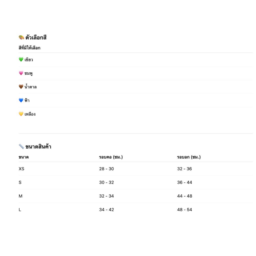Click the pink heart icon
This screenshot has height=256, width=256.
(x=21, y=73)
